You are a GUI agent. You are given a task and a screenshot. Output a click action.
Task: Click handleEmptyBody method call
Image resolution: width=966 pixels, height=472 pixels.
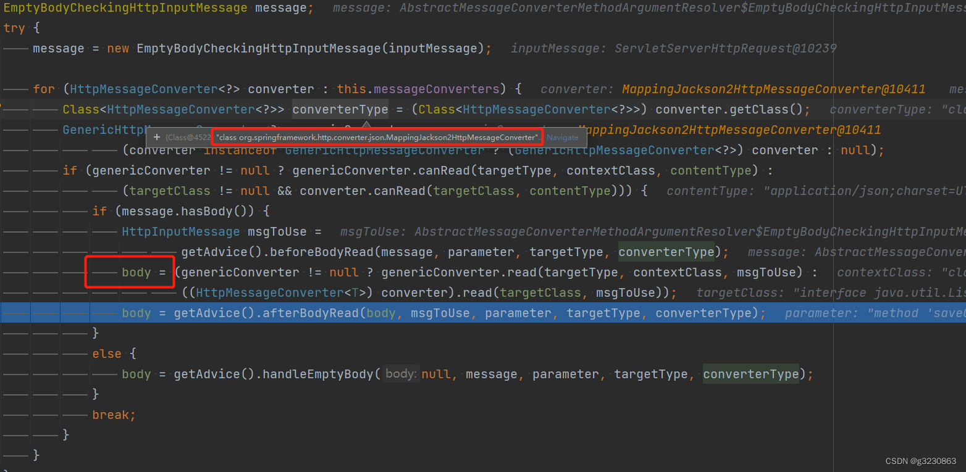[x=317, y=374]
